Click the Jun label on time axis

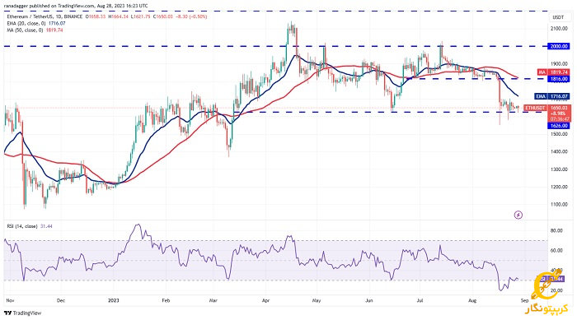coord(369,300)
